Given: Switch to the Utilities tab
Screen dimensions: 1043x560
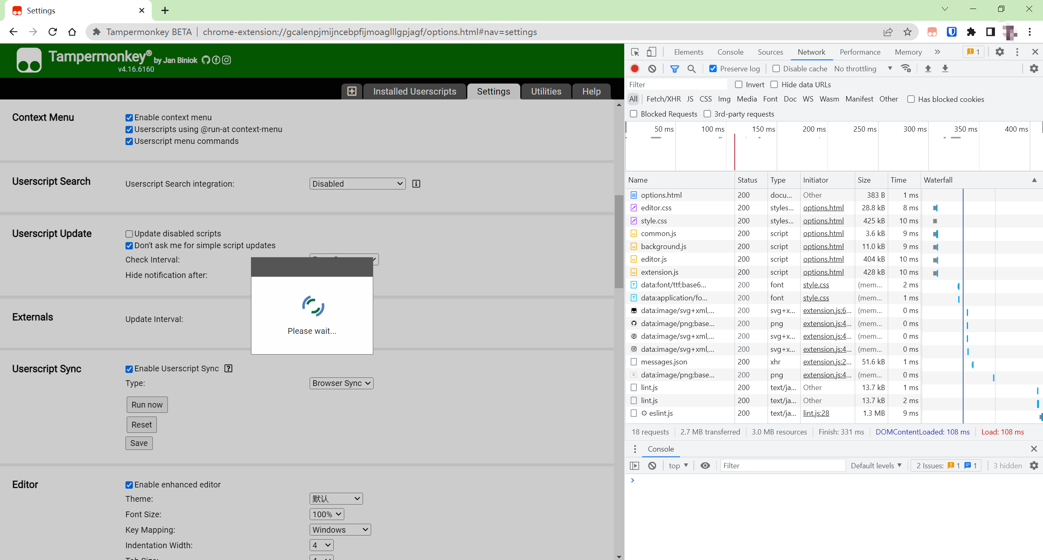Looking at the screenshot, I should point(546,91).
